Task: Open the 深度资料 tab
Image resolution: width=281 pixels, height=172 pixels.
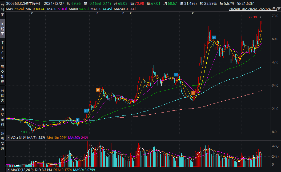Action: [2, 117]
